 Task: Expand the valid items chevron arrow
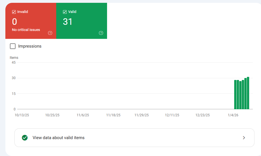(244, 138)
